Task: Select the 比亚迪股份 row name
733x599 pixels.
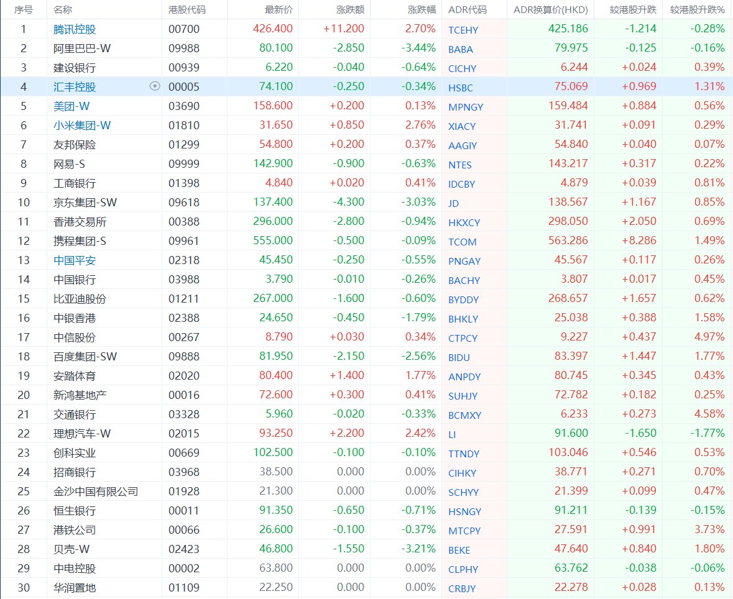Action: coord(80,298)
